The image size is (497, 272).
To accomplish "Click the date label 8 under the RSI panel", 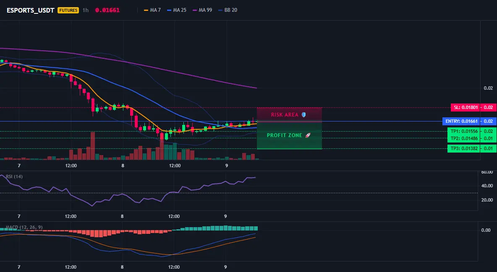I will tap(122, 216).
